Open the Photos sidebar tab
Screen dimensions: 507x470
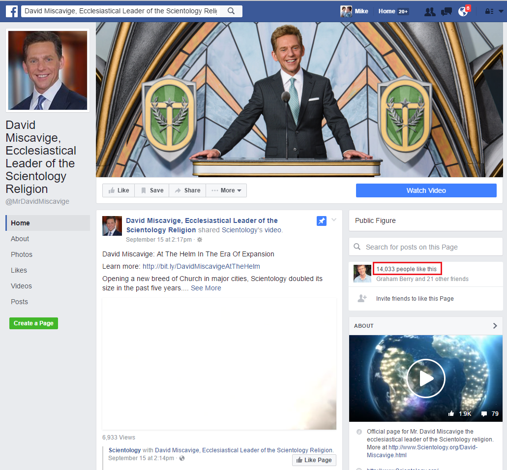coord(22,254)
